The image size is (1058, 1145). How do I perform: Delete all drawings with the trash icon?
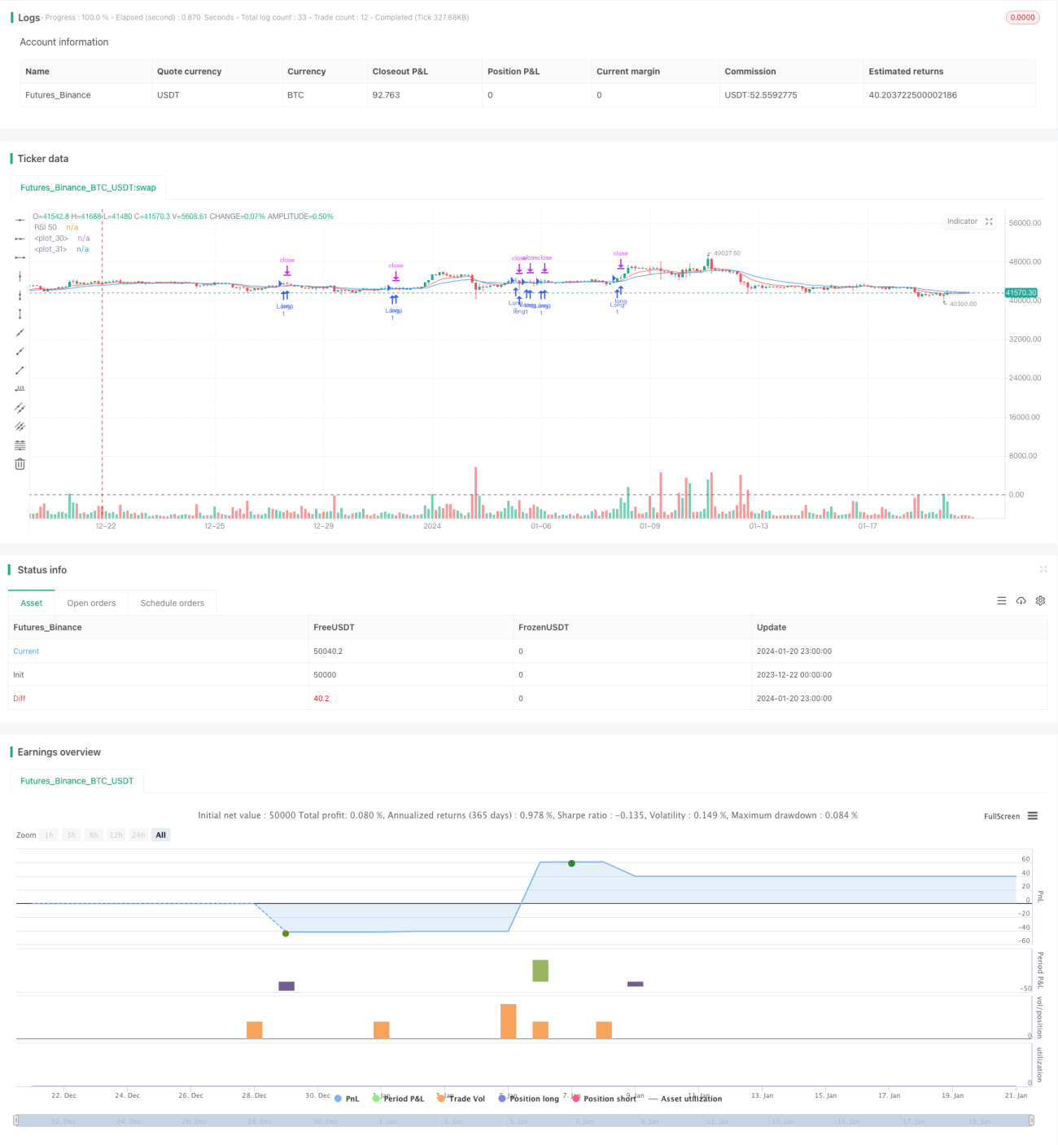coord(20,463)
